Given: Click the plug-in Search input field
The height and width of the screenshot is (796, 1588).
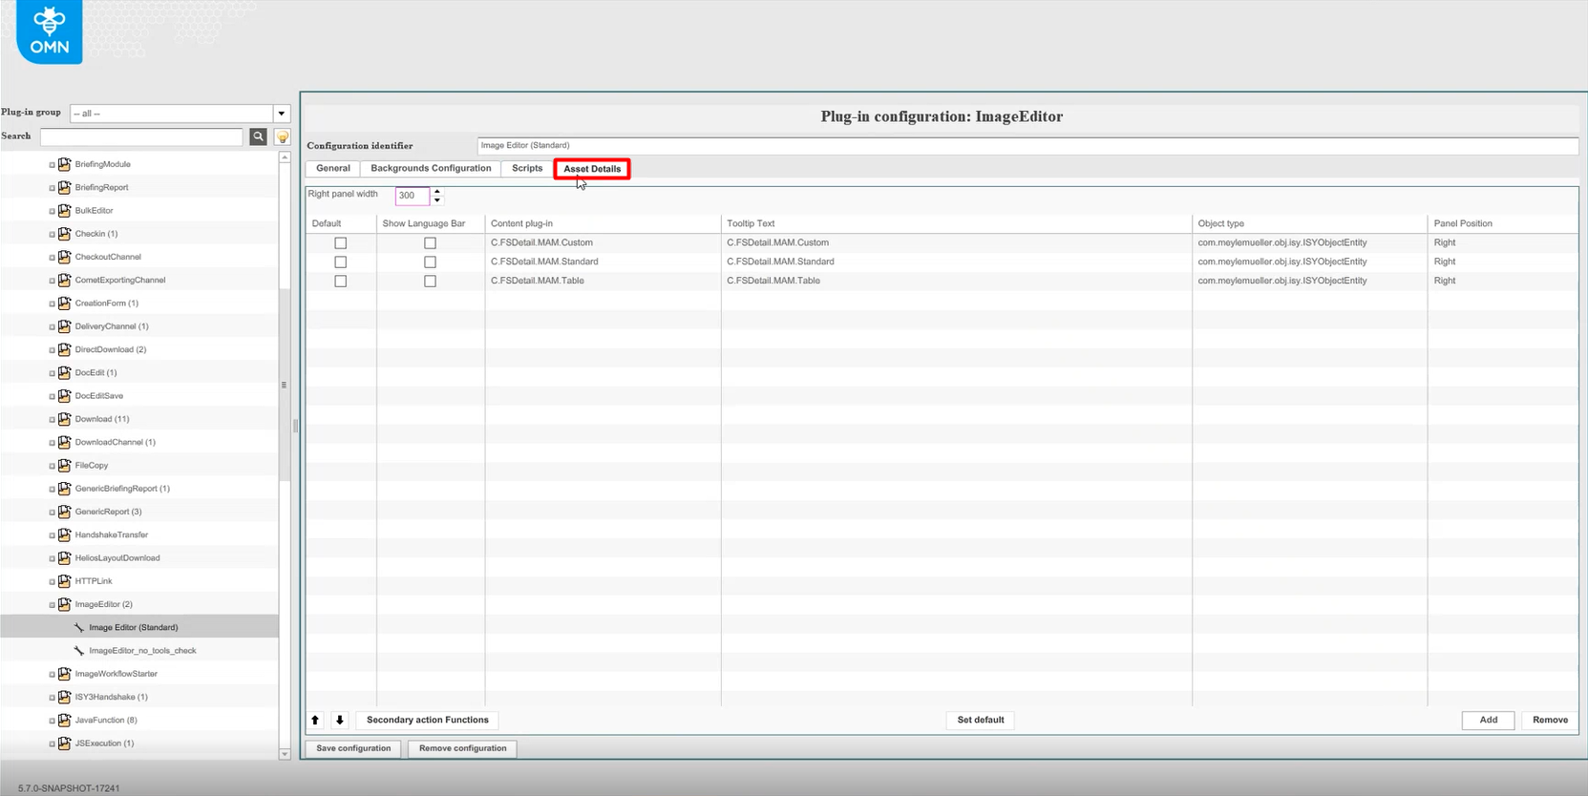Looking at the screenshot, I should pyautogui.click(x=141, y=137).
